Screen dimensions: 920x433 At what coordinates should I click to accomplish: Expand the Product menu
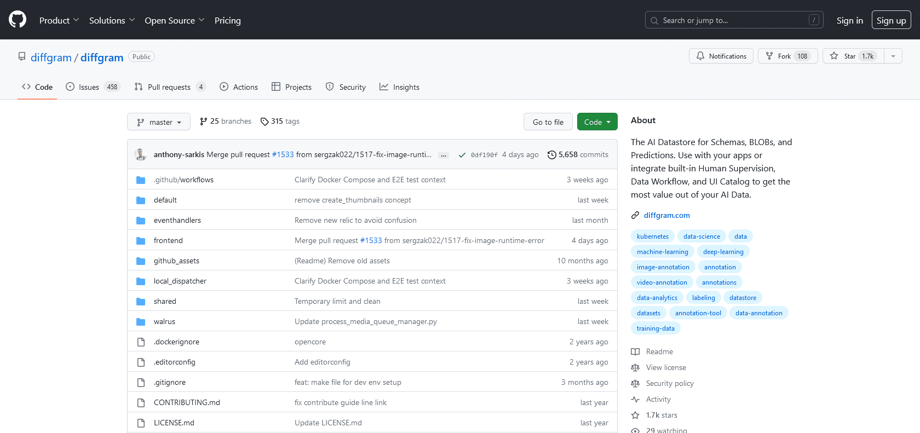click(x=59, y=20)
